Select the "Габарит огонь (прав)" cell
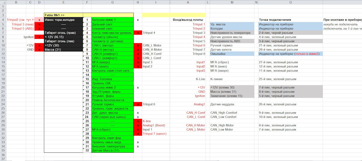The height and width of the screenshot is (161, 362). point(63,33)
